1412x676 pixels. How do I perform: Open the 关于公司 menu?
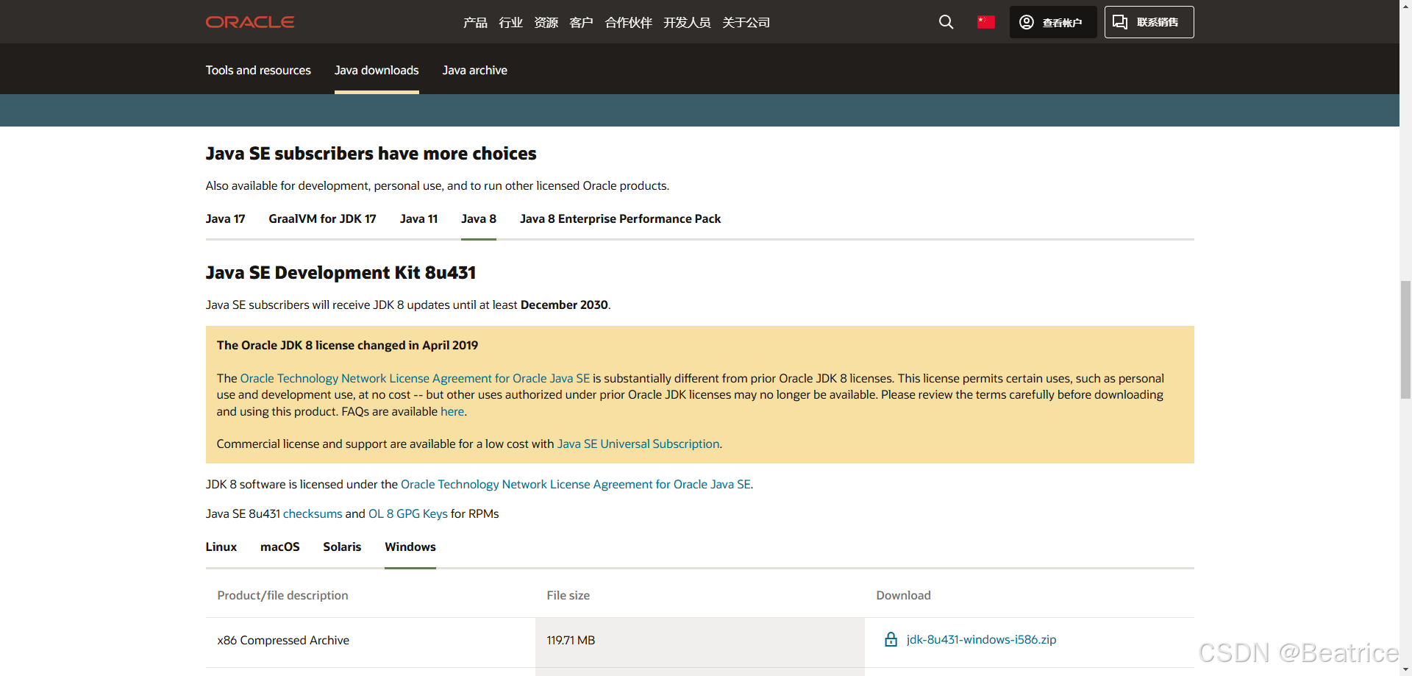pyautogui.click(x=746, y=23)
